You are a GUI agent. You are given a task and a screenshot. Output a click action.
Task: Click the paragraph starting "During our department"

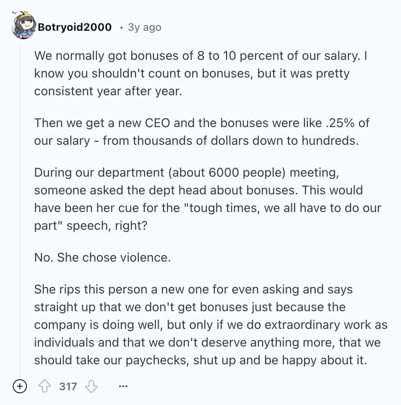click(x=207, y=199)
